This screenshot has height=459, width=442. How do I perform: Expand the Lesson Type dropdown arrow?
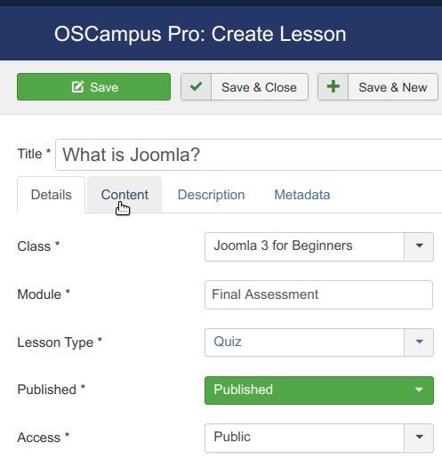pyautogui.click(x=419, y=342)
